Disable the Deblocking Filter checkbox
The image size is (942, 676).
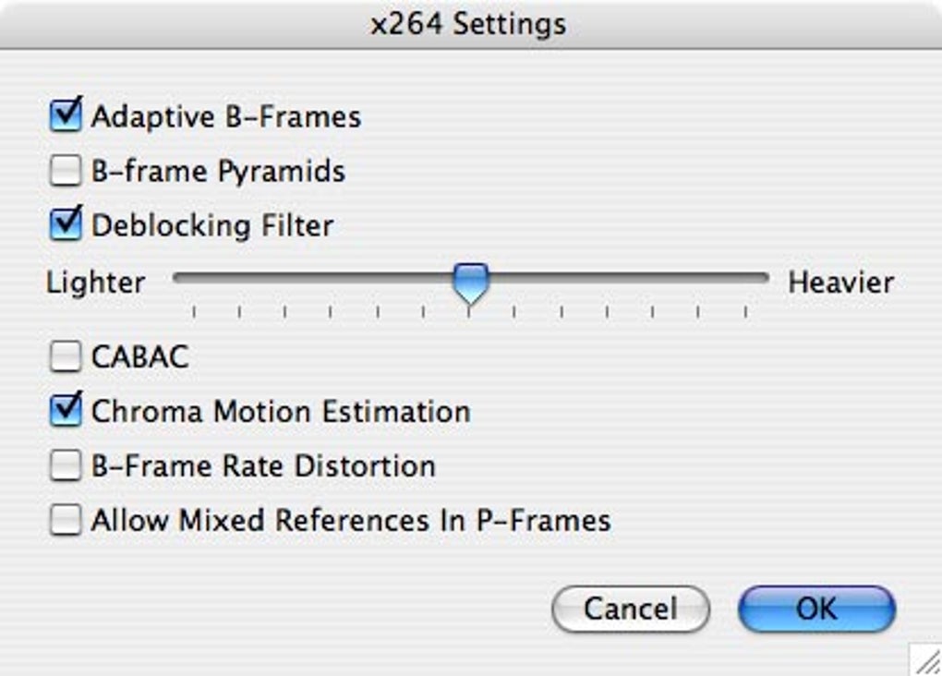click(66, 225)
